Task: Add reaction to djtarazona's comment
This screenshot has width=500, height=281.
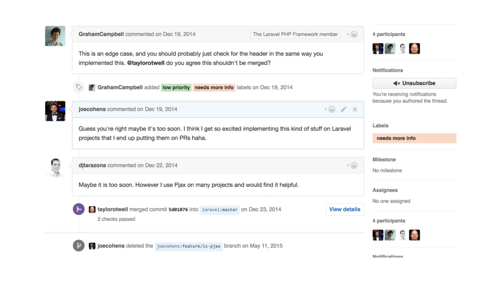Action: pyautogui.click(x=352, y=165)
